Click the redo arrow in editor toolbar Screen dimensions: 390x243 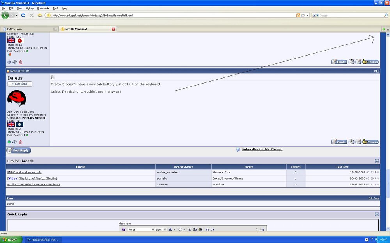[x=213, y=230]
